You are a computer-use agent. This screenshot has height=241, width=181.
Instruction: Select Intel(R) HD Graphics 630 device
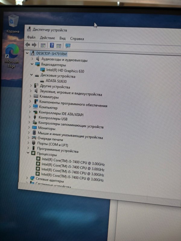[x=65, y=70]
